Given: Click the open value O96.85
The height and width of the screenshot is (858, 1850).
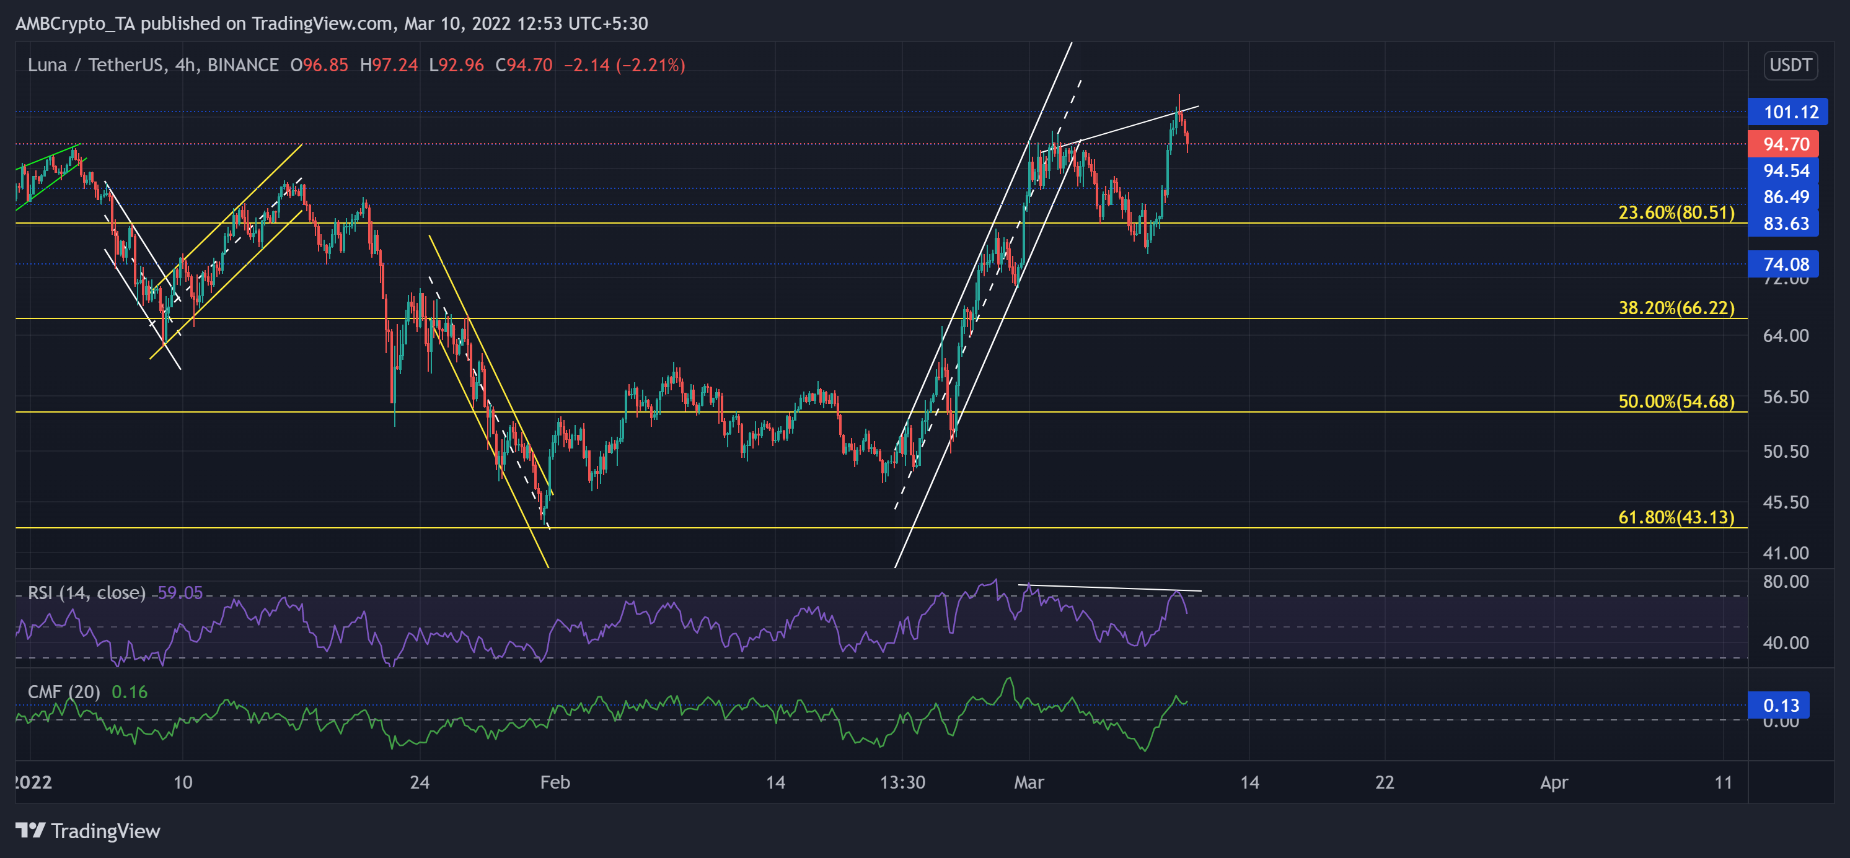Looking at the screenshot, I should pyautogui.click(x=319, y=65).
